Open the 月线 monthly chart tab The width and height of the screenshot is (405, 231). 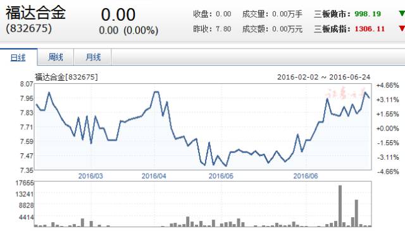tap(93, 57)
